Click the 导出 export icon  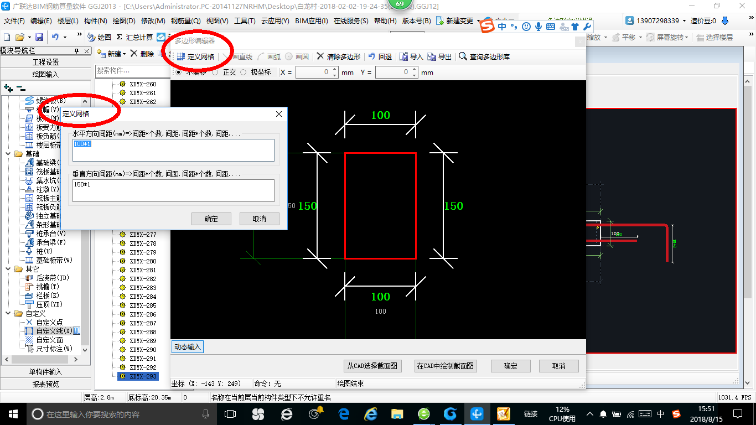[x=432, y=56]
